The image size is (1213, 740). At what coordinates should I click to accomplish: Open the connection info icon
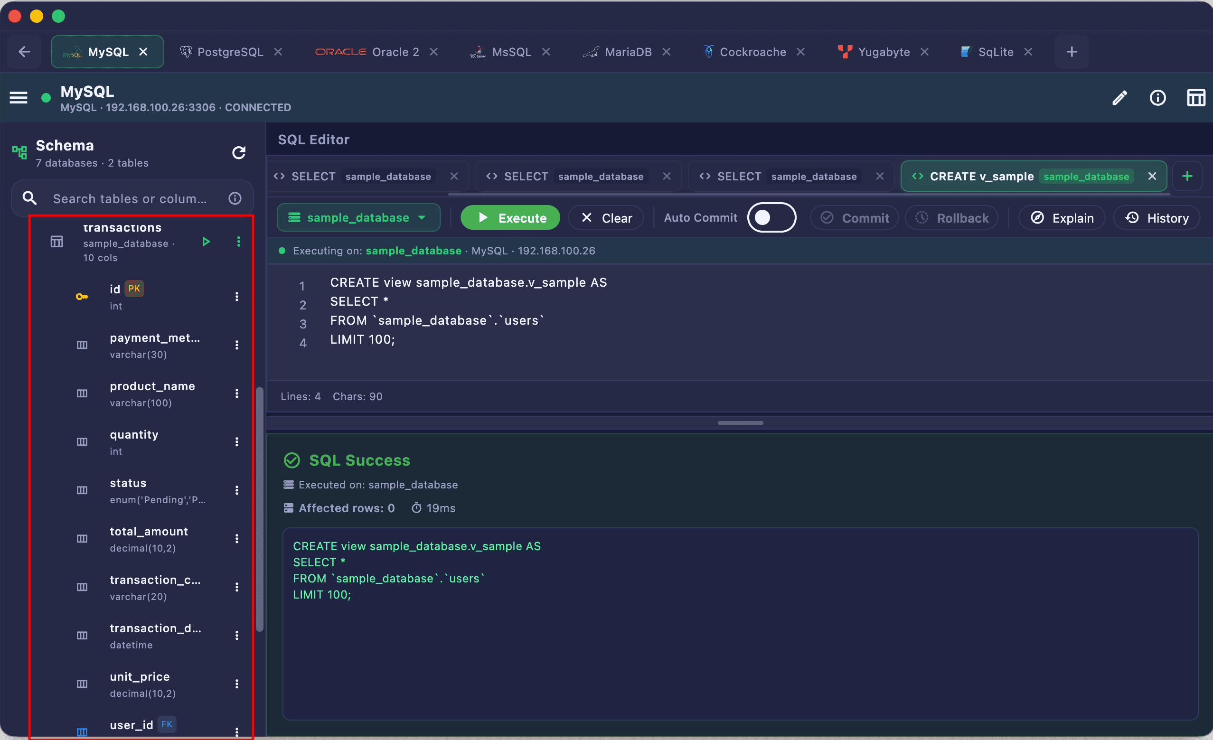coord(1157,98)
